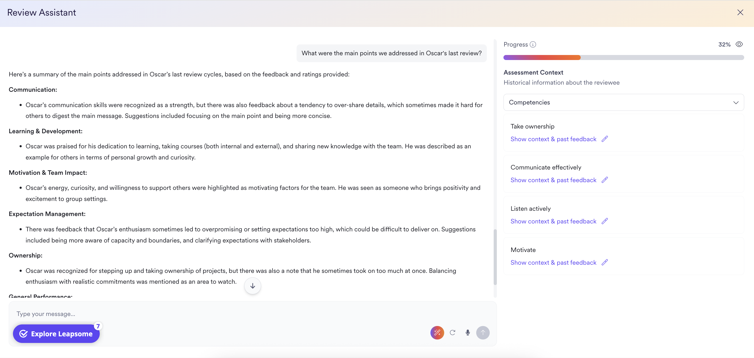
Task: Click the edit pencil beside Motivate
Action: [605, 262]
